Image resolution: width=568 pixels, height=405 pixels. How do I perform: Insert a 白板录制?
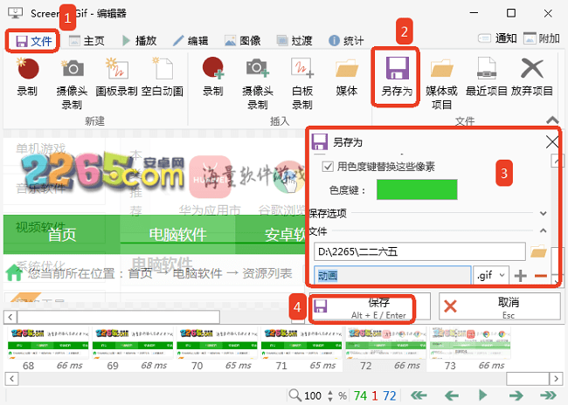[302, 83]
